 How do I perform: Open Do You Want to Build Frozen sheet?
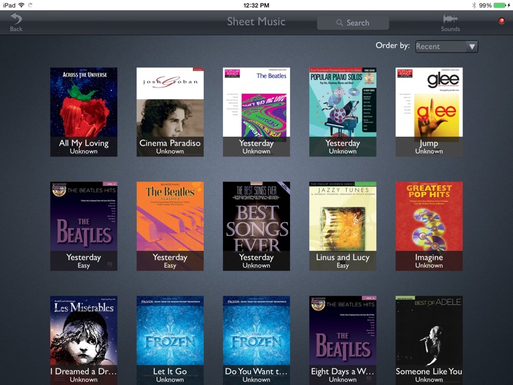[256, 340]
